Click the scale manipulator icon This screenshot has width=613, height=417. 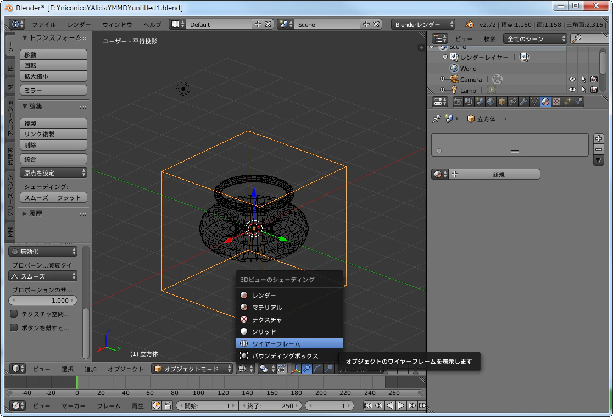(329, 369)
